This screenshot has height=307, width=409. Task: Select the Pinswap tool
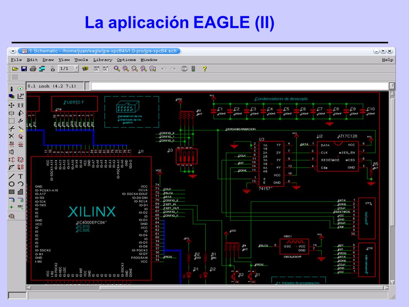tap(12, 160)
